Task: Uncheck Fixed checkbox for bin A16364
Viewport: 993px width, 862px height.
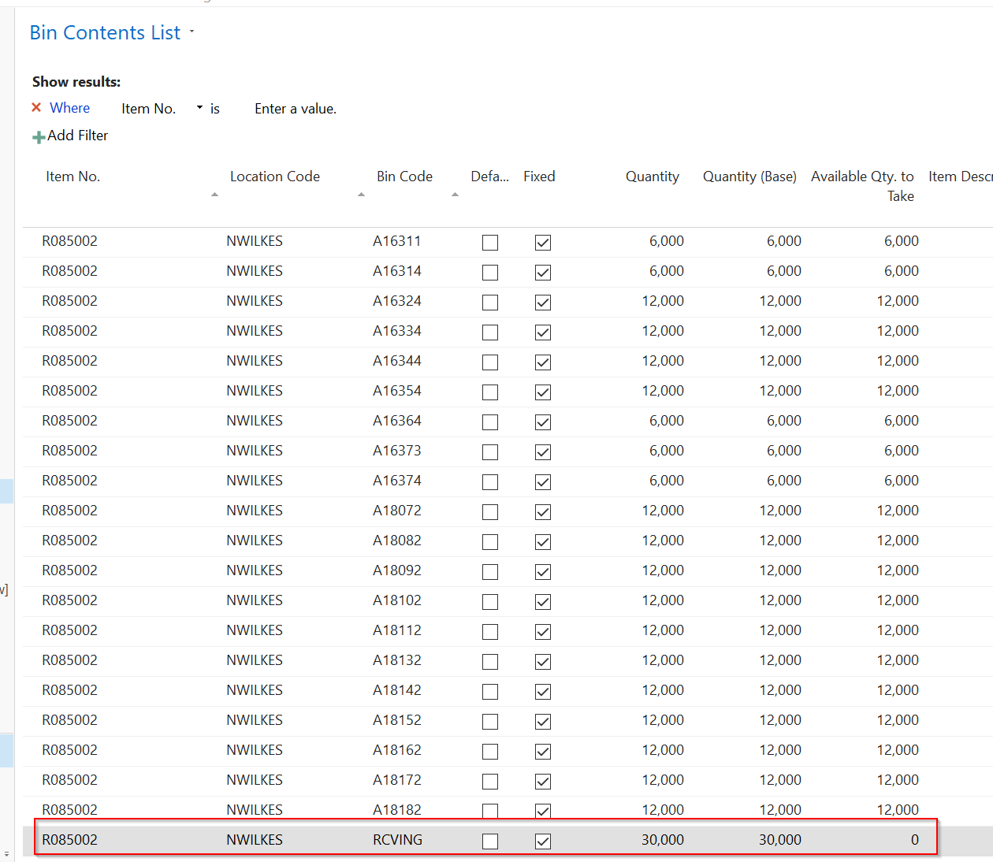Action: tap(543, 422)
